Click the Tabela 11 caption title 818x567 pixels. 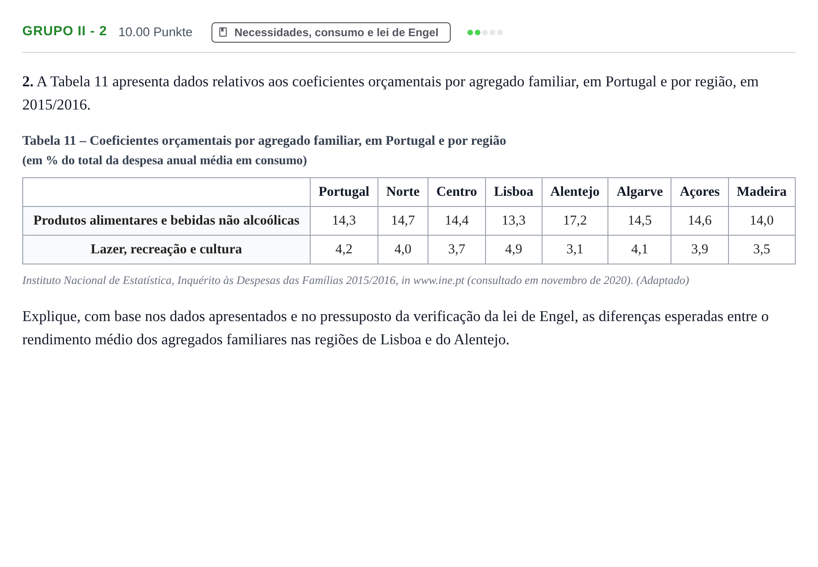[x=264, y=141]
